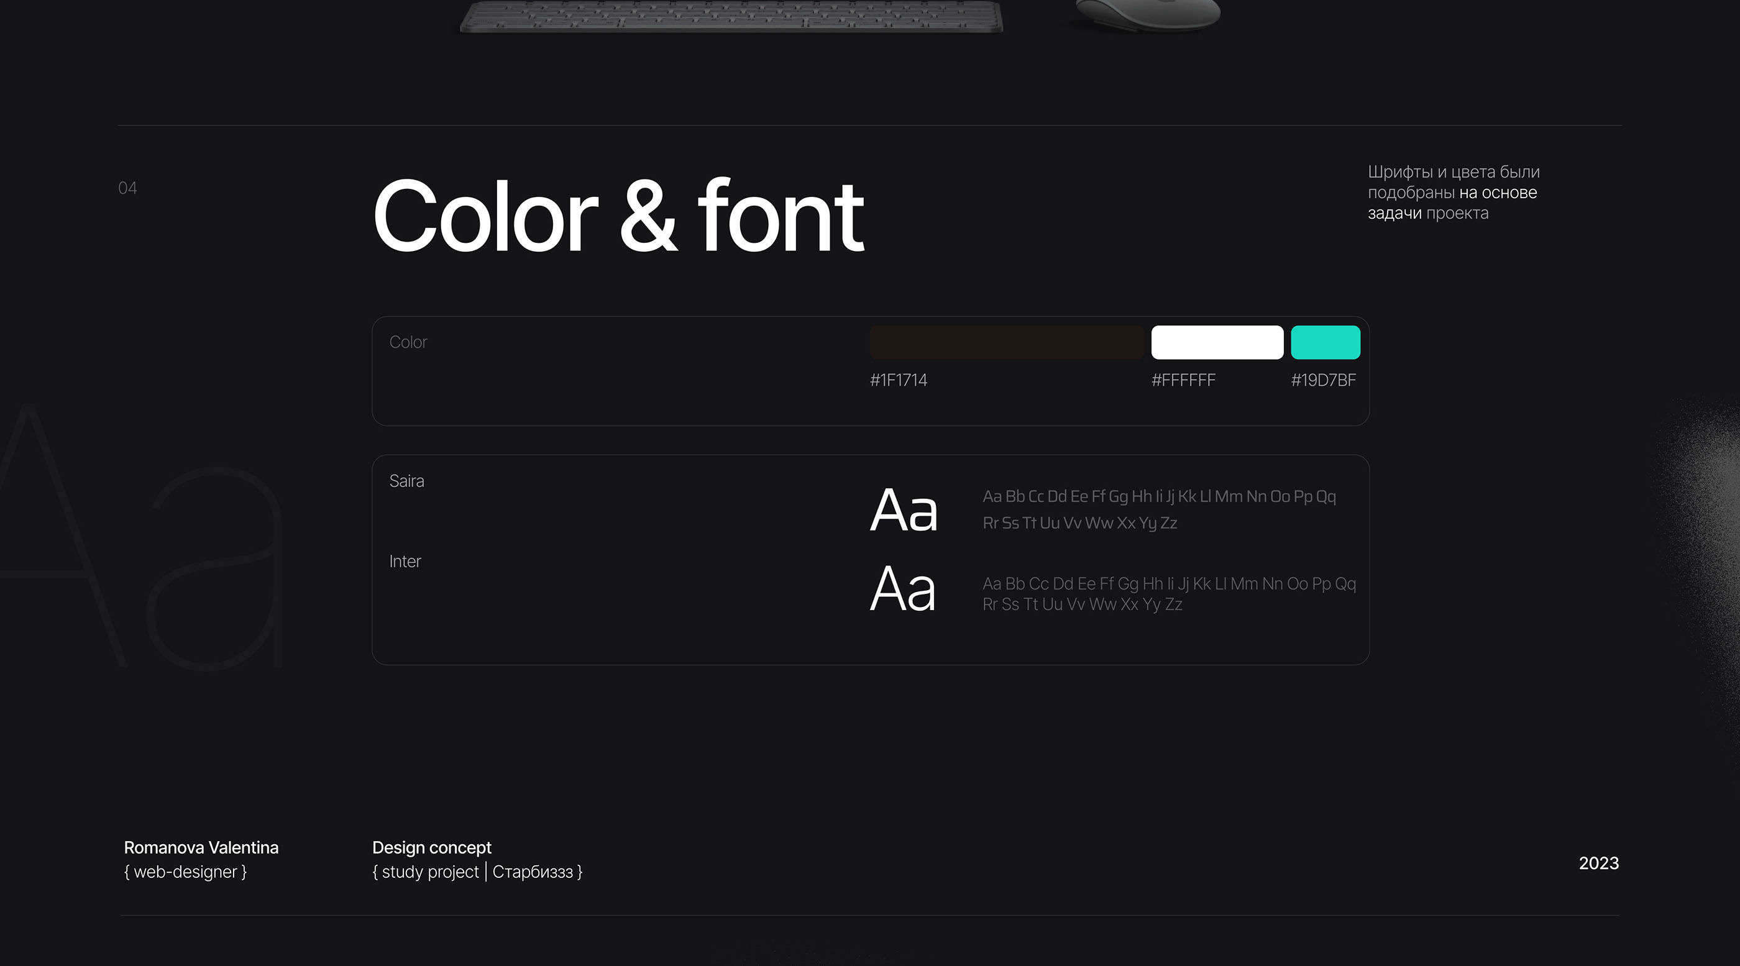Click the Romanova Valentina name
1740x966 pixels.
click(x=201, y=848)
